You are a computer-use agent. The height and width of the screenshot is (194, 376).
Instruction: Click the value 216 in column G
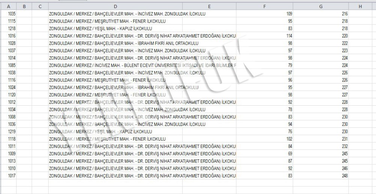click(x=344, y=14)
